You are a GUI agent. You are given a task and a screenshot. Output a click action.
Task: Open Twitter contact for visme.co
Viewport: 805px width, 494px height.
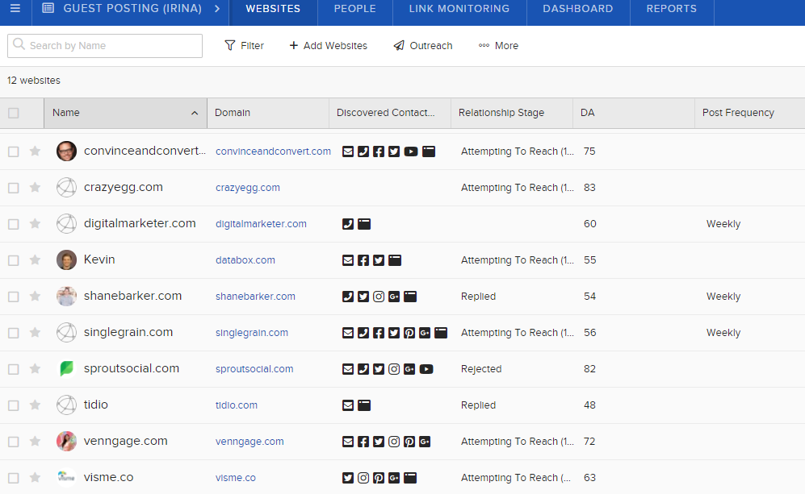[x=348, y=478]
